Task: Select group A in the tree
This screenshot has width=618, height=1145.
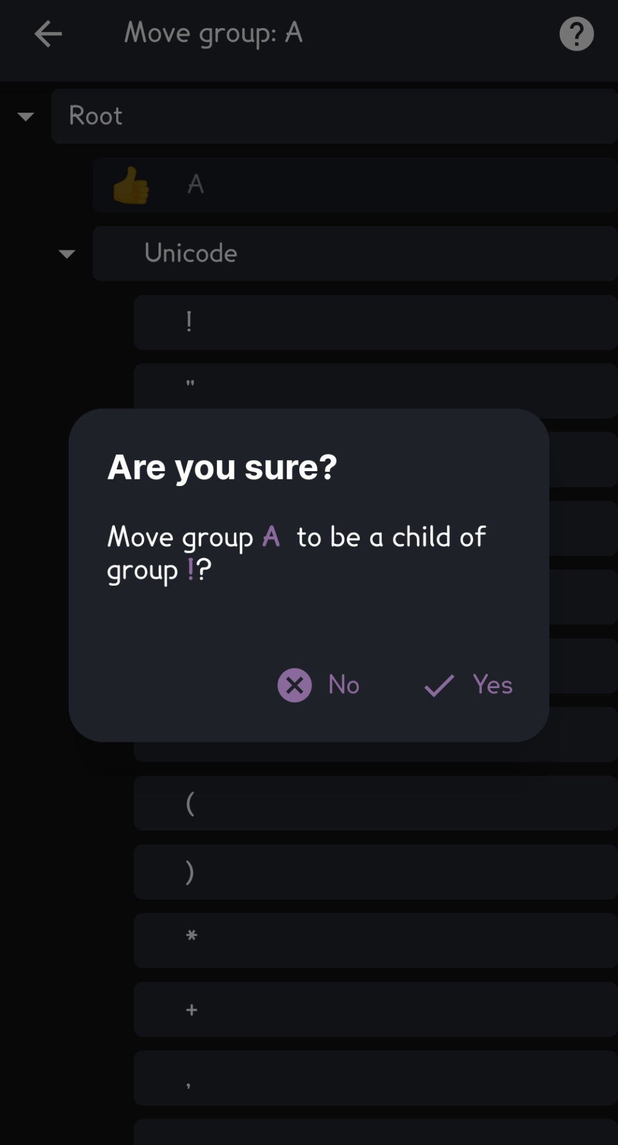Action: [355, 185]
